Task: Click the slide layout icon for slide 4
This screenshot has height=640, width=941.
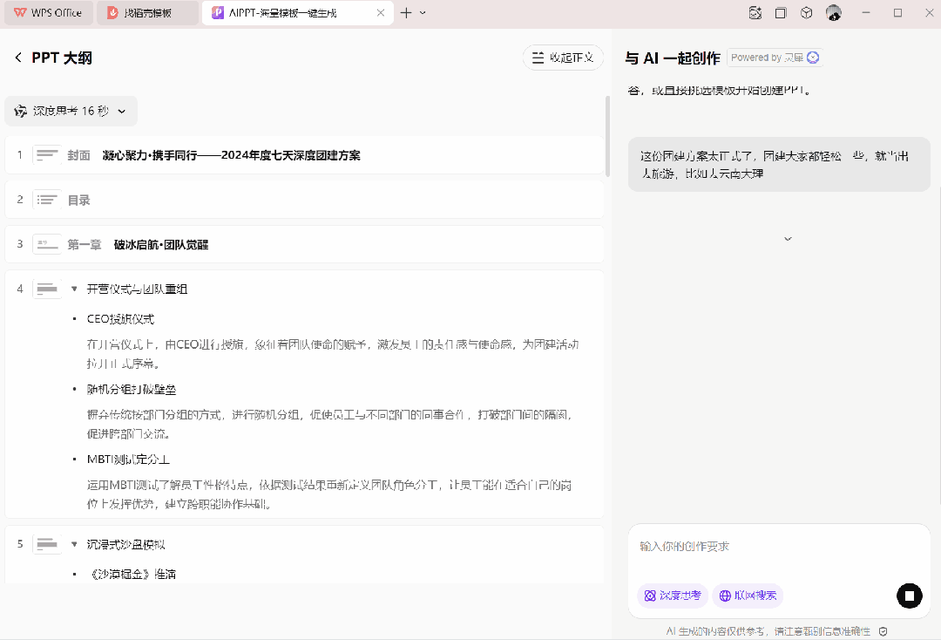Action: point(47,289)
